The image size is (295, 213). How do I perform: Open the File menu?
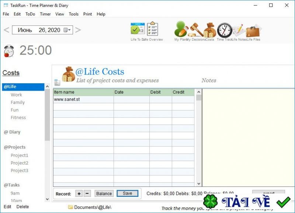[6, 14]
